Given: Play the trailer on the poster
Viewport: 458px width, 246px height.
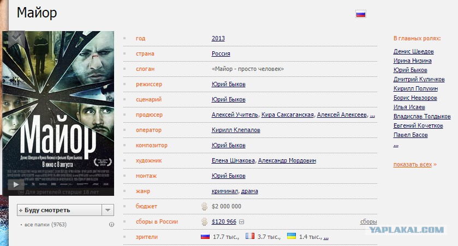Looking at the screenshot, I should tap(16, 184).
